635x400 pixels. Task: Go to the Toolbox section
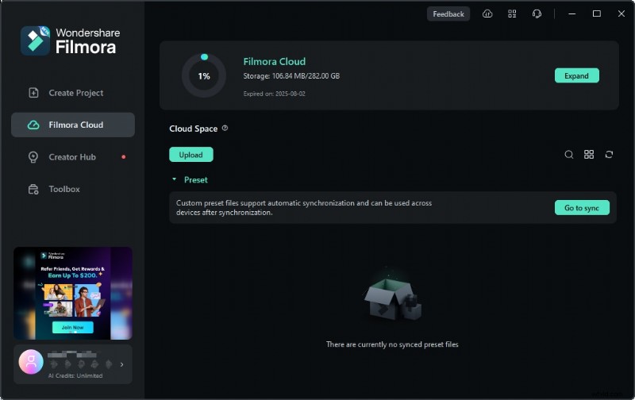63,189
